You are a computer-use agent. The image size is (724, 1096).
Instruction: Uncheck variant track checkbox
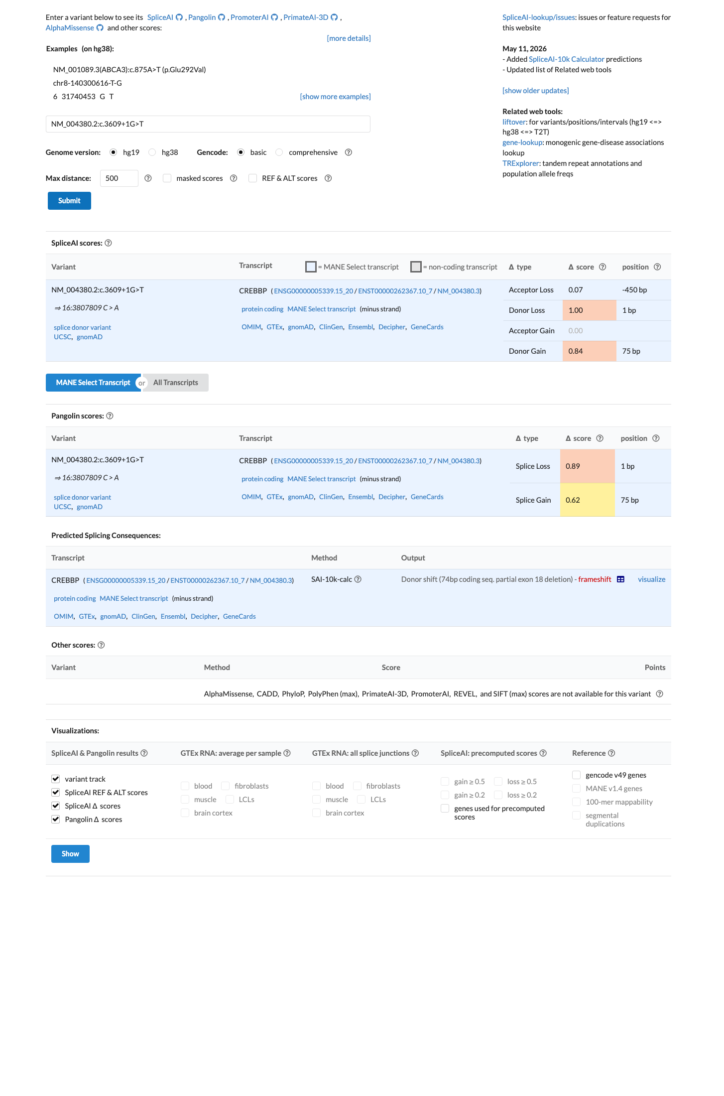pos(56,779)
